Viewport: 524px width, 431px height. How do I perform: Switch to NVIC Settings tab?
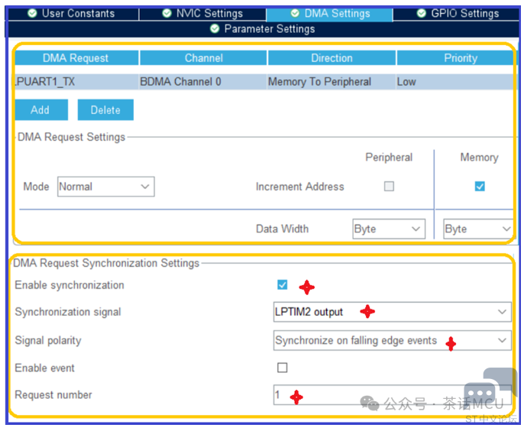click(202, 13)
